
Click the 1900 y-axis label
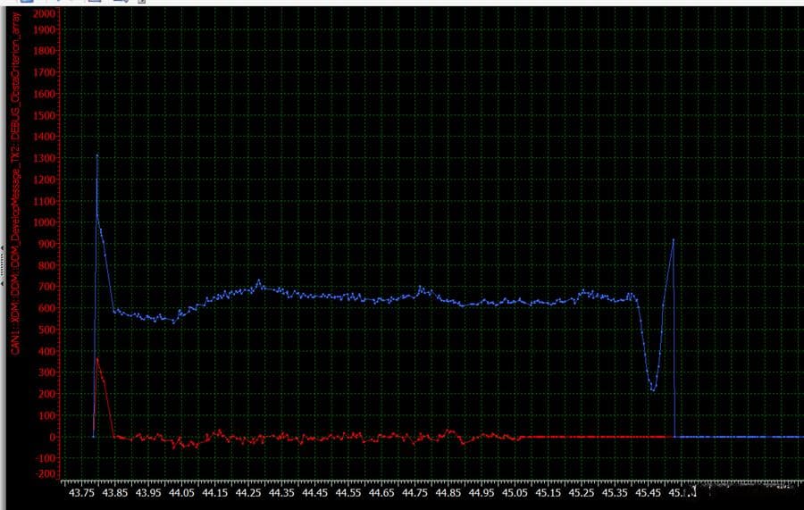[x=44, y=29]
